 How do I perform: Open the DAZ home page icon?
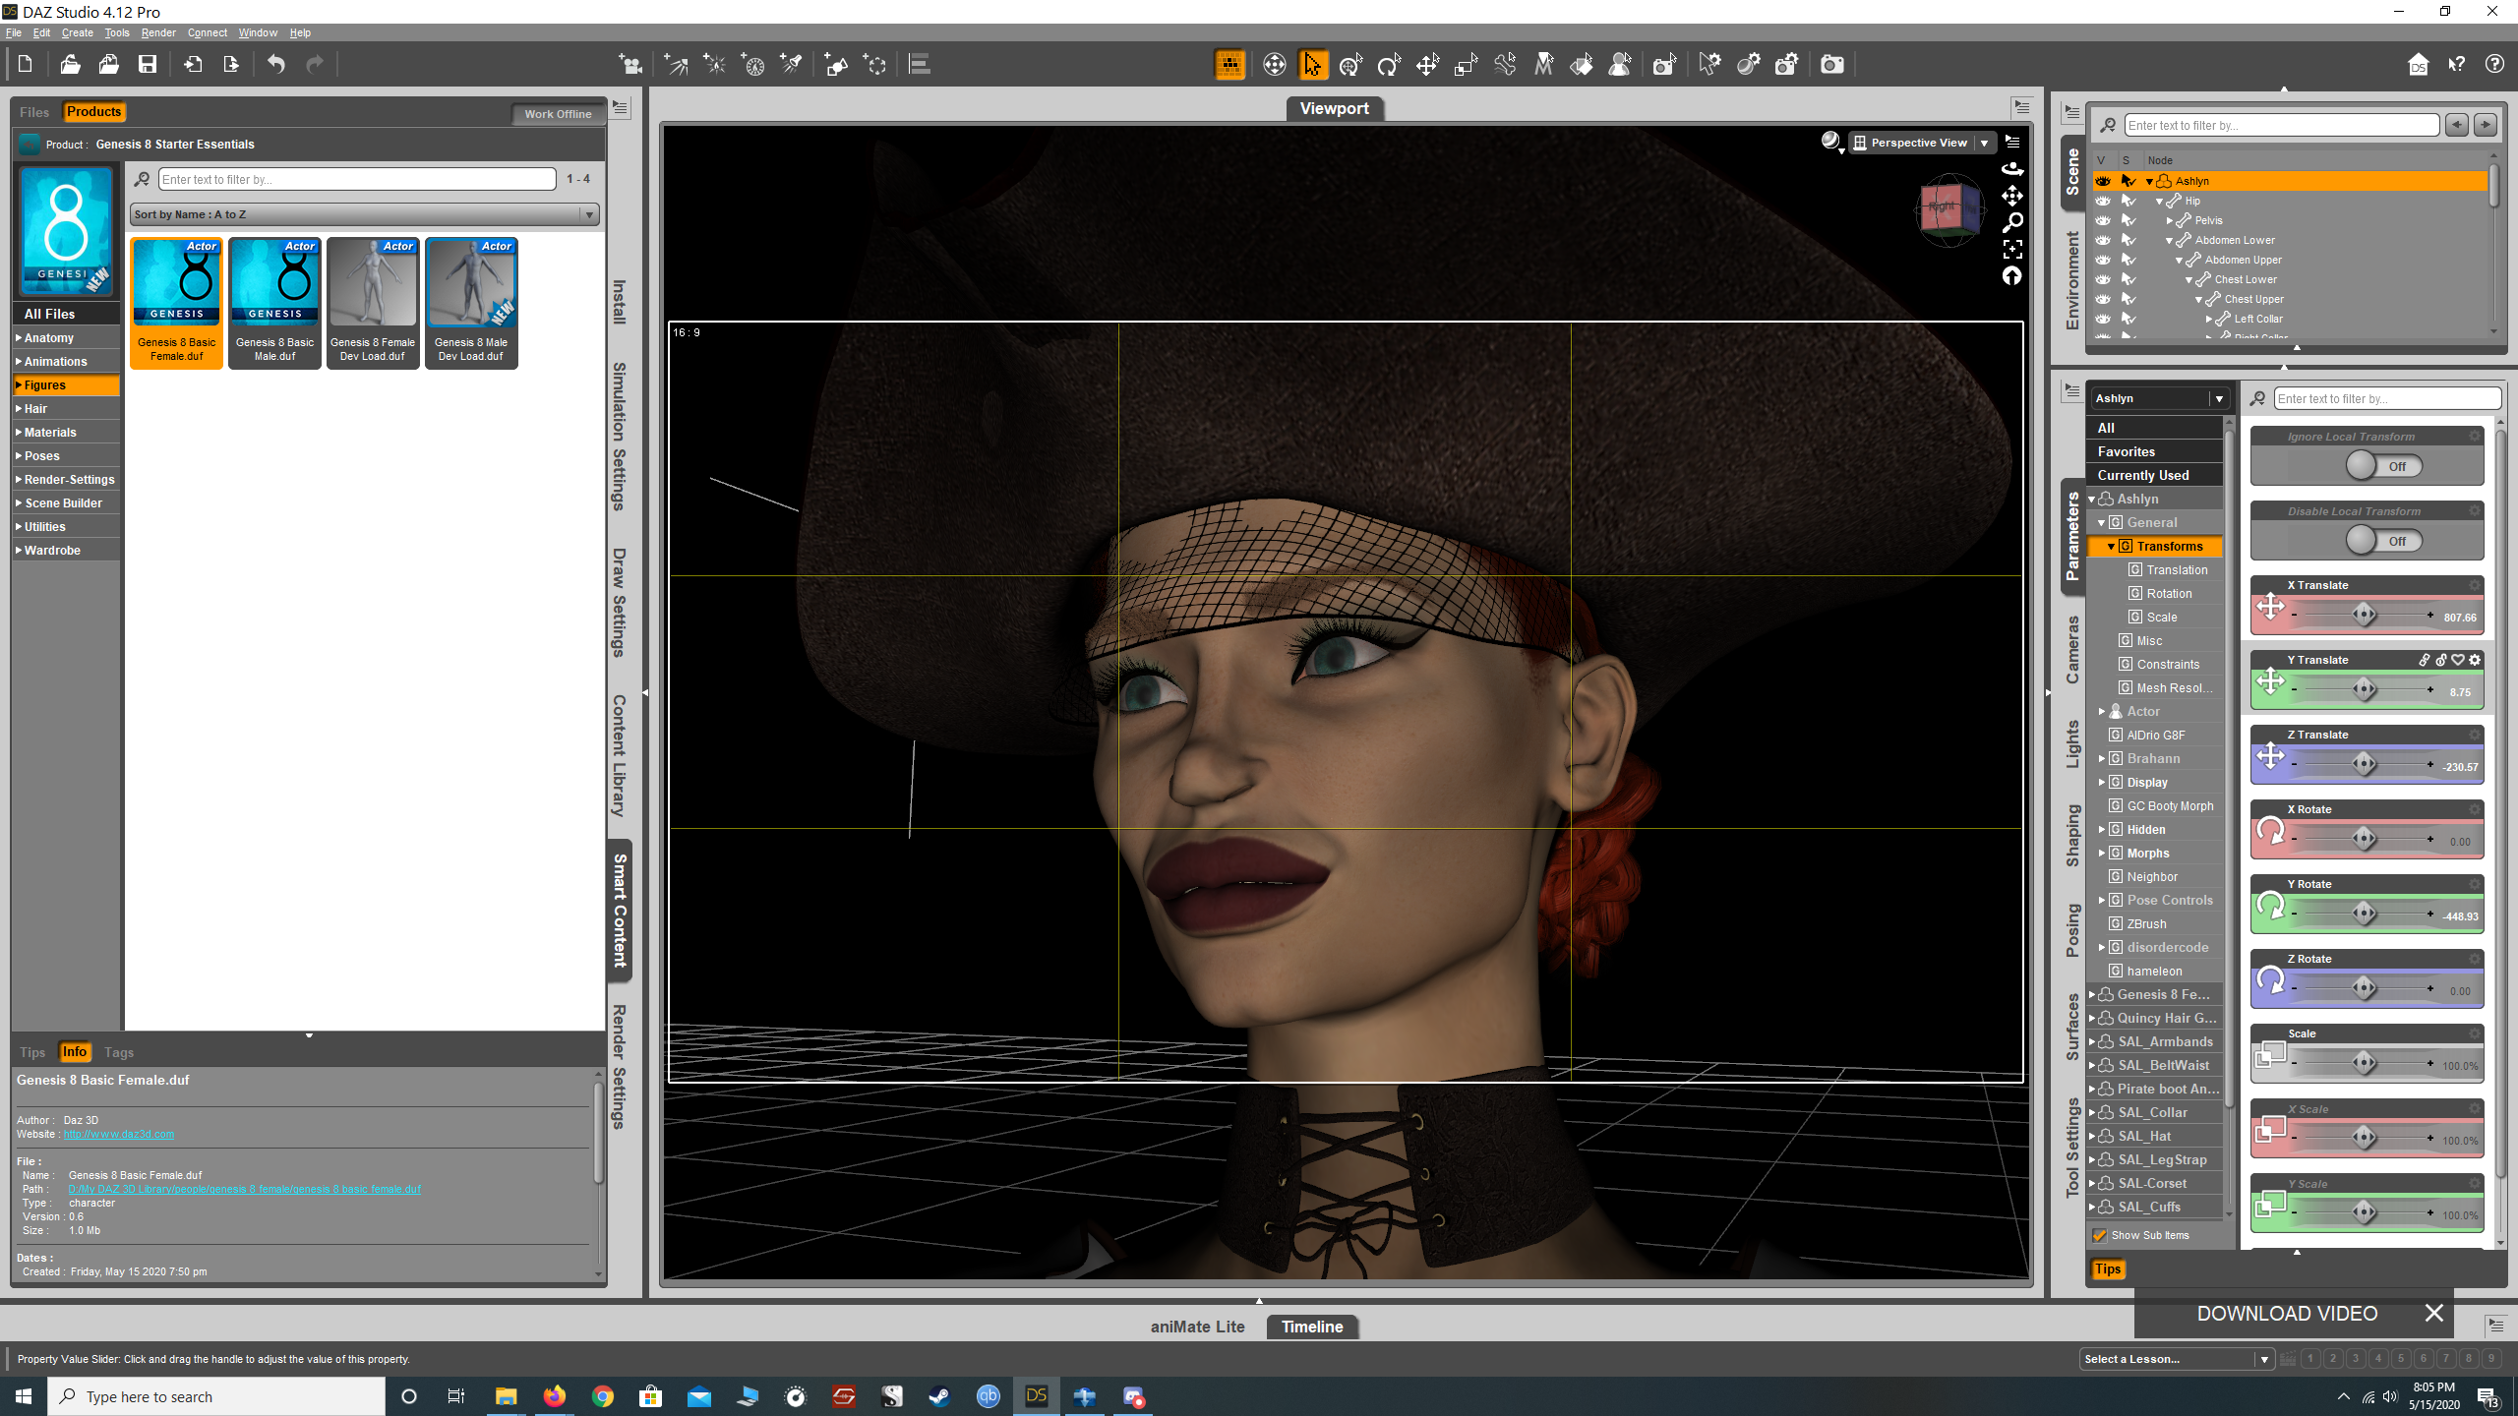2418,65
